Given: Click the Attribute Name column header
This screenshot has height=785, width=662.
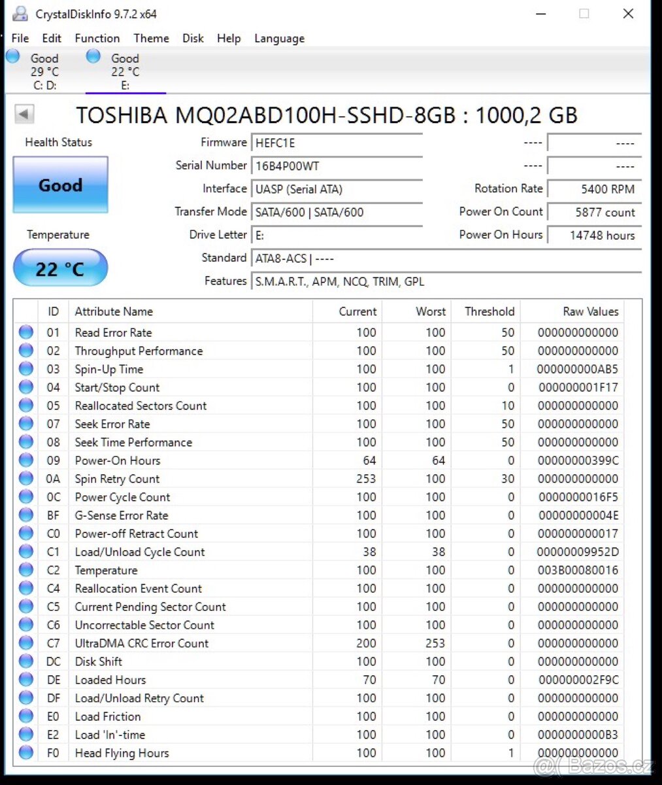Looking at the screenshot, I should [x=191, y=311].
